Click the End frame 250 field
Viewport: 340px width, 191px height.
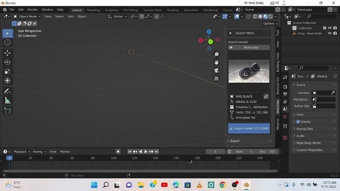point(268,152)
